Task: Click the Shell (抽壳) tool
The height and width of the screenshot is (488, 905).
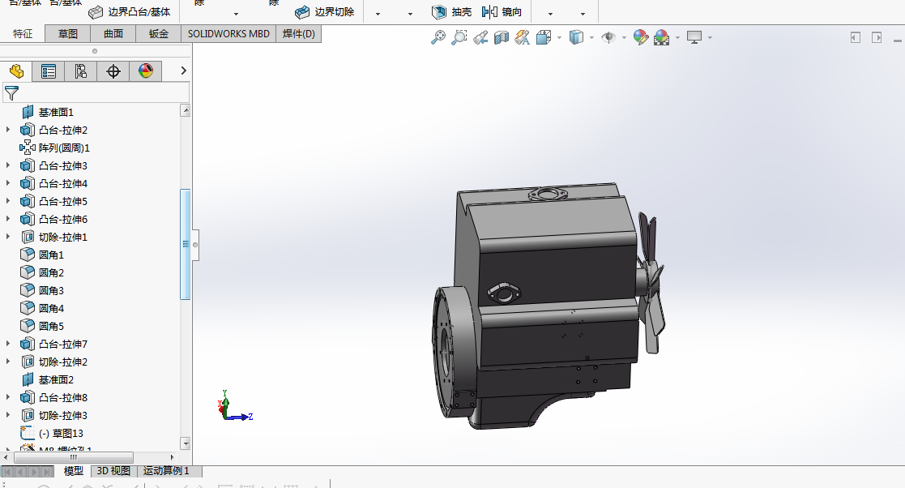Action: pos(451,11)
